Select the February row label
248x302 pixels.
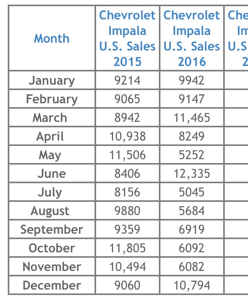pyautogui.click(x=52, y=99)
